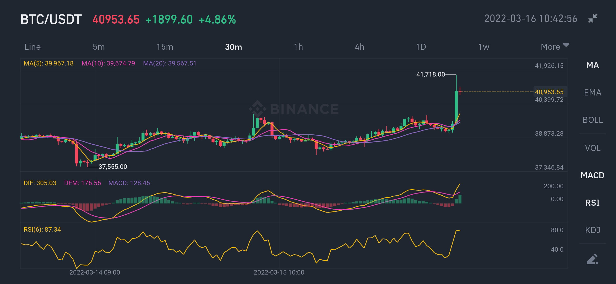
Task: Switch to the 1w timeframe
Action: coord(484,47)
